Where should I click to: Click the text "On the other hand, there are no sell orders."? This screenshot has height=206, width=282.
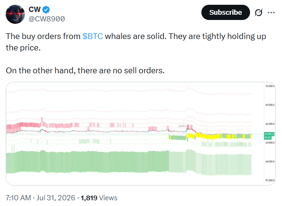(85, 70)
